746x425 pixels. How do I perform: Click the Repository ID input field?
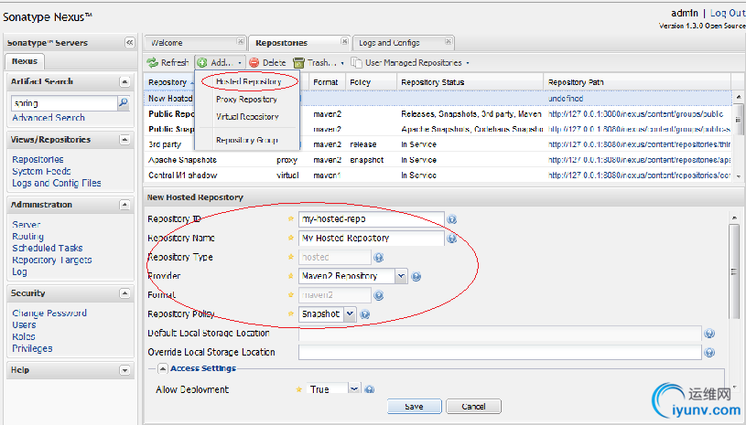371,219
